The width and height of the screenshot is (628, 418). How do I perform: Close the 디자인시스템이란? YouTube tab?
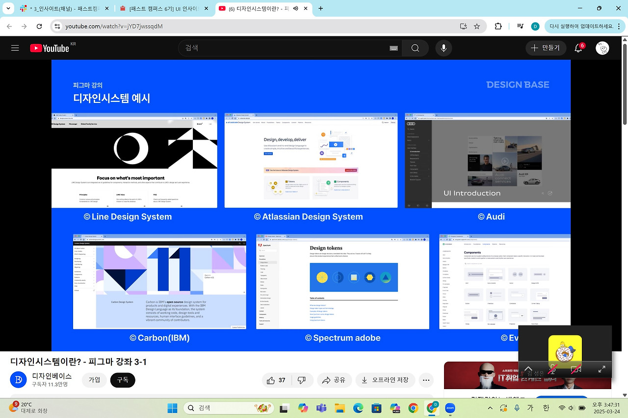point(306,8)
